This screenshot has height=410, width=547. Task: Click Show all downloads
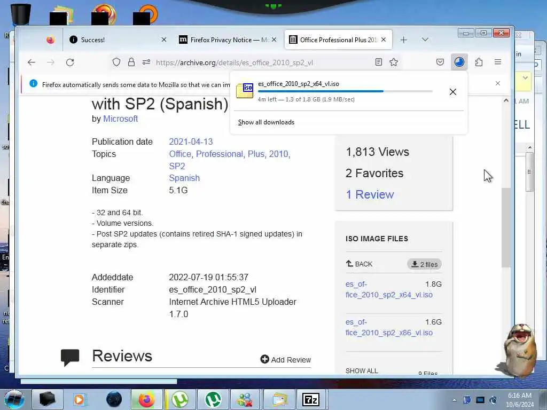[266, 122]
